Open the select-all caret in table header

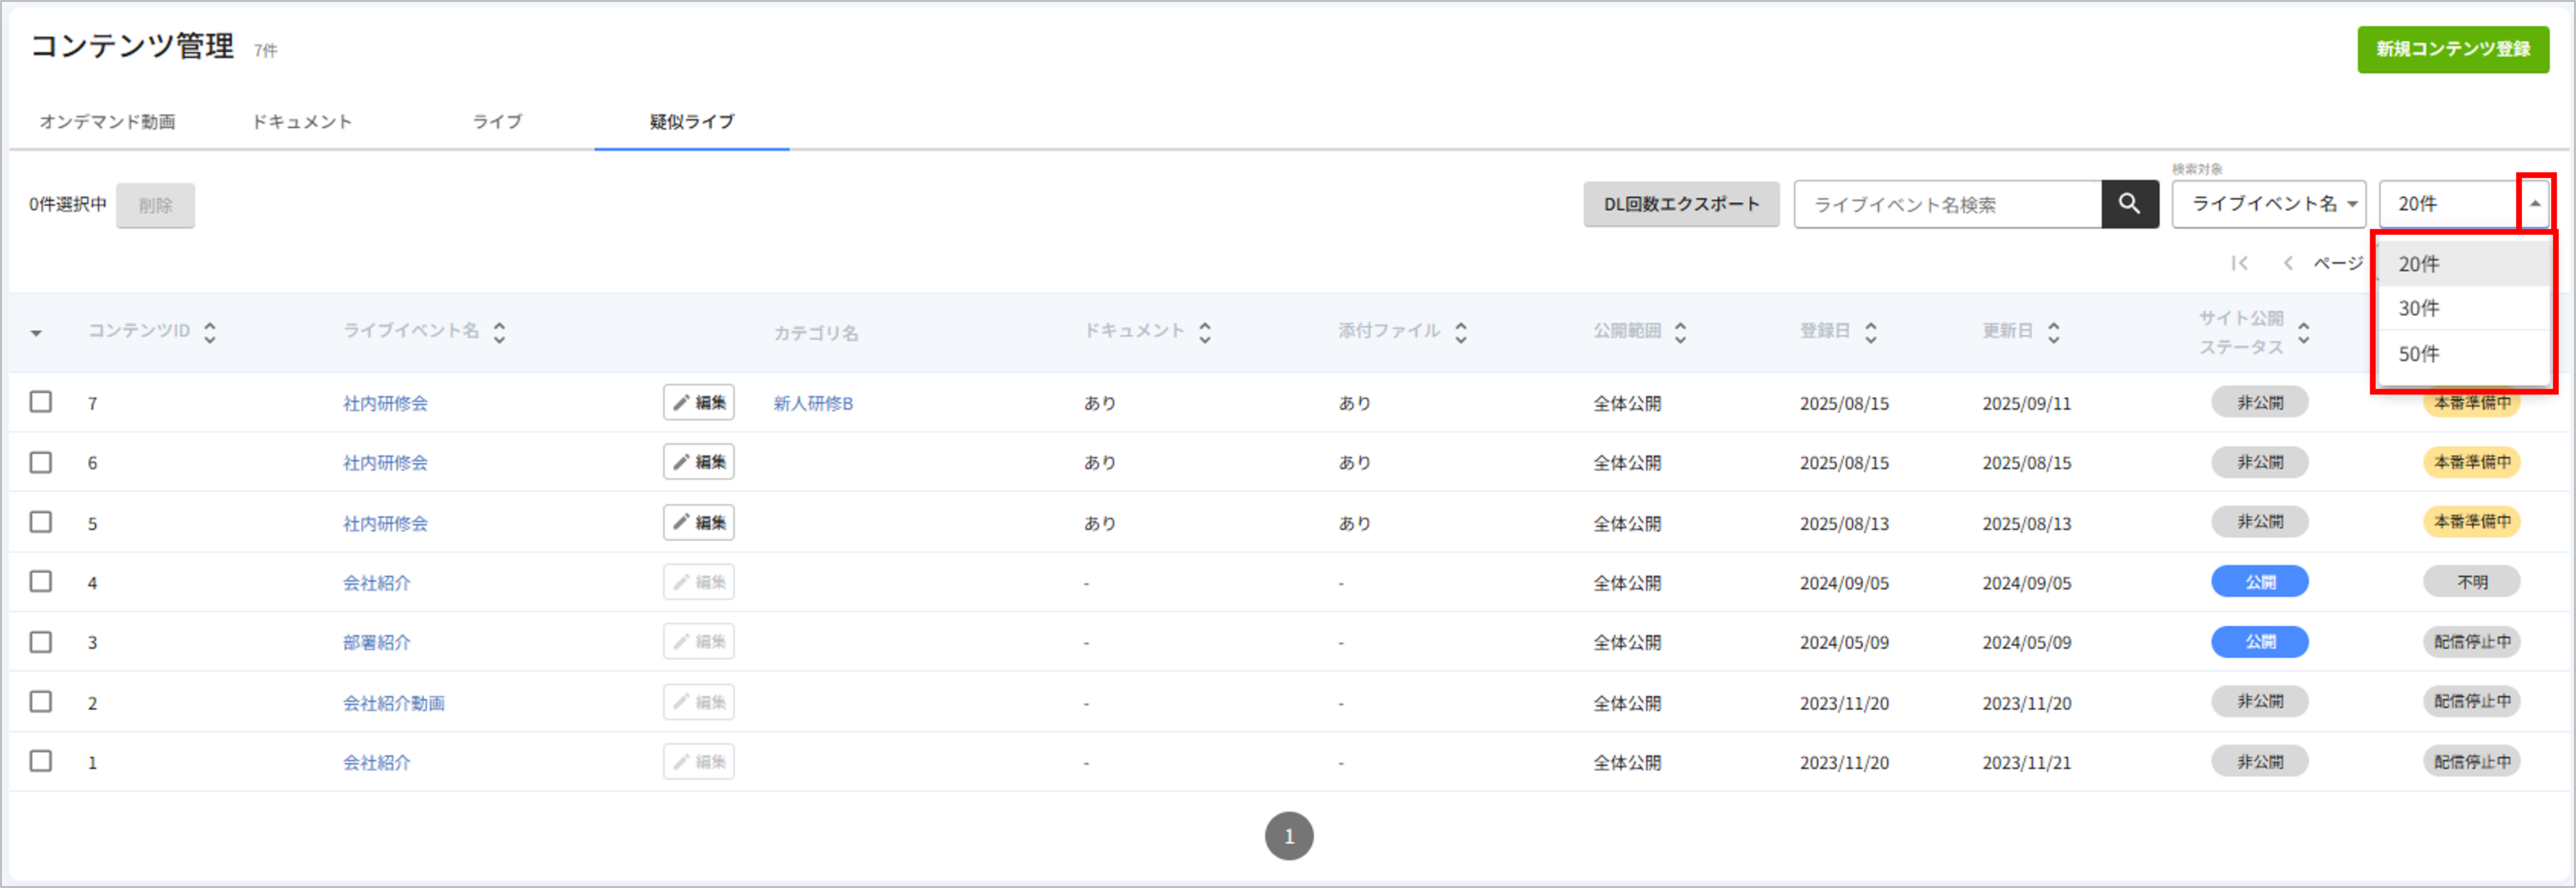click(36, 333)
